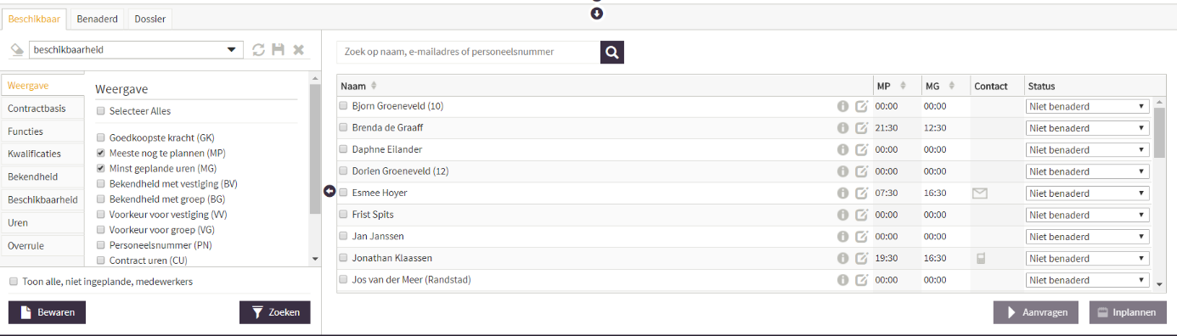The image size is (1177, 336).
Task: Switch to the Benaderd tab
Action: (98, 18)
